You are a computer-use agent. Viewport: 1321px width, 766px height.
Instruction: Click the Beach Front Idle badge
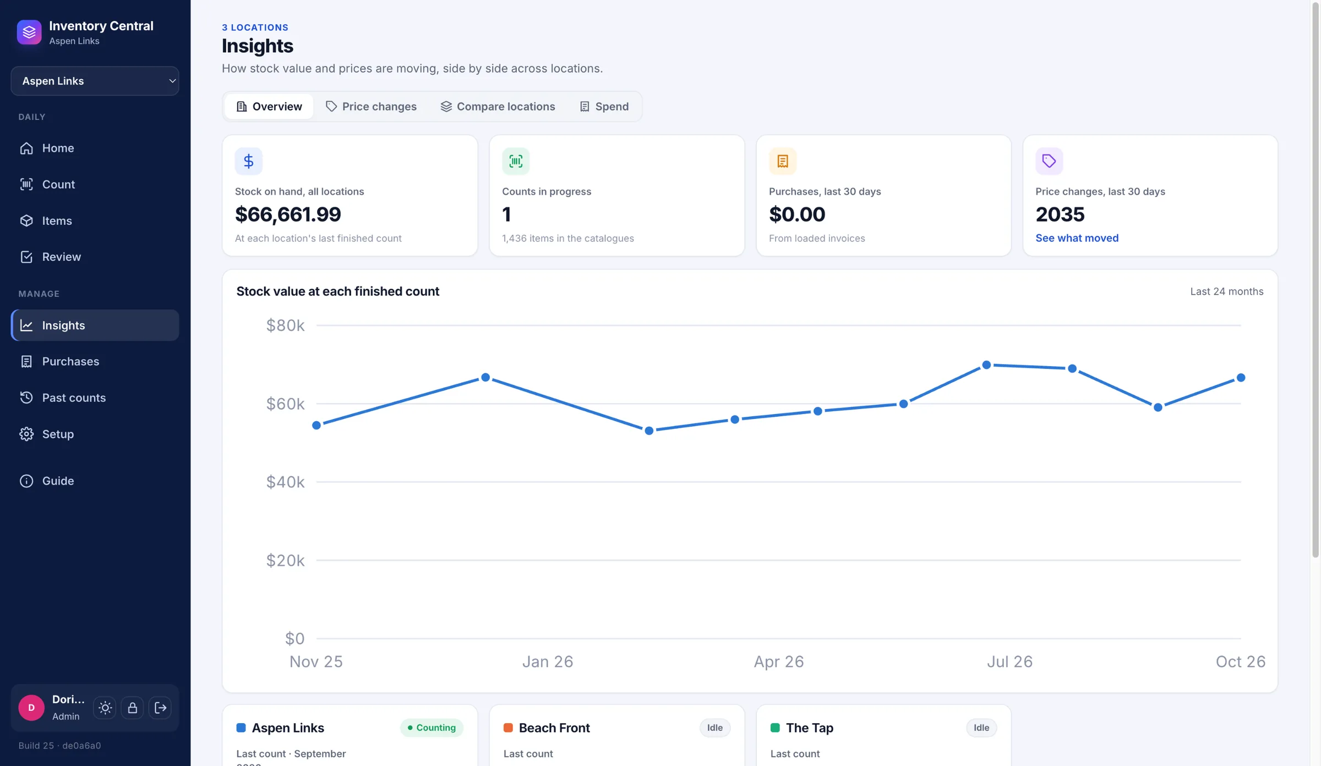tap(715, 728)
